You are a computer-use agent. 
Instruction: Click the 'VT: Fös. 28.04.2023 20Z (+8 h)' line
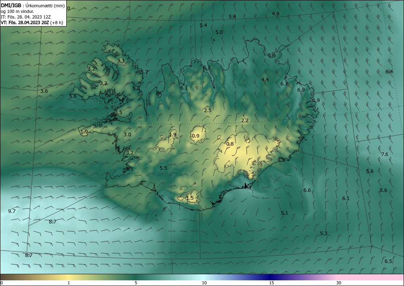32,23
